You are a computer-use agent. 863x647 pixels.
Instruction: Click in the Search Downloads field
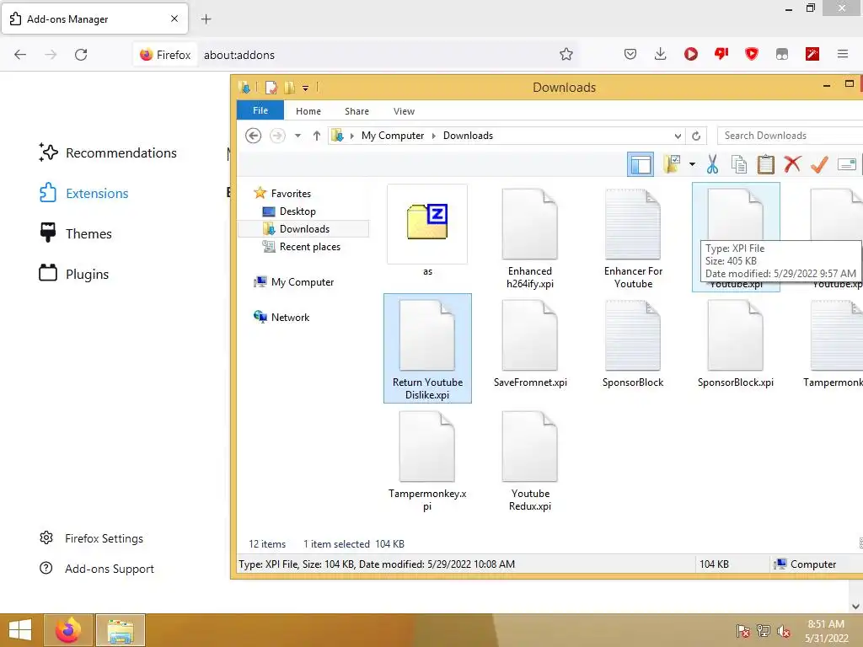coord(790,136)
